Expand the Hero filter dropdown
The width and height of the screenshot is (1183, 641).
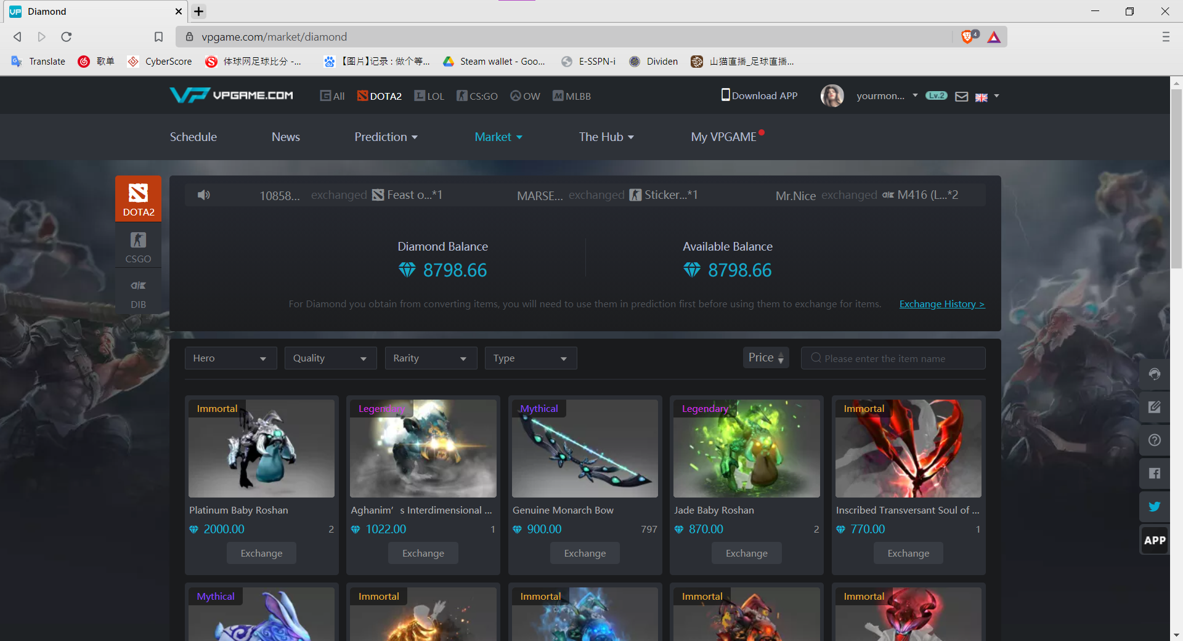tap(230, 358)
